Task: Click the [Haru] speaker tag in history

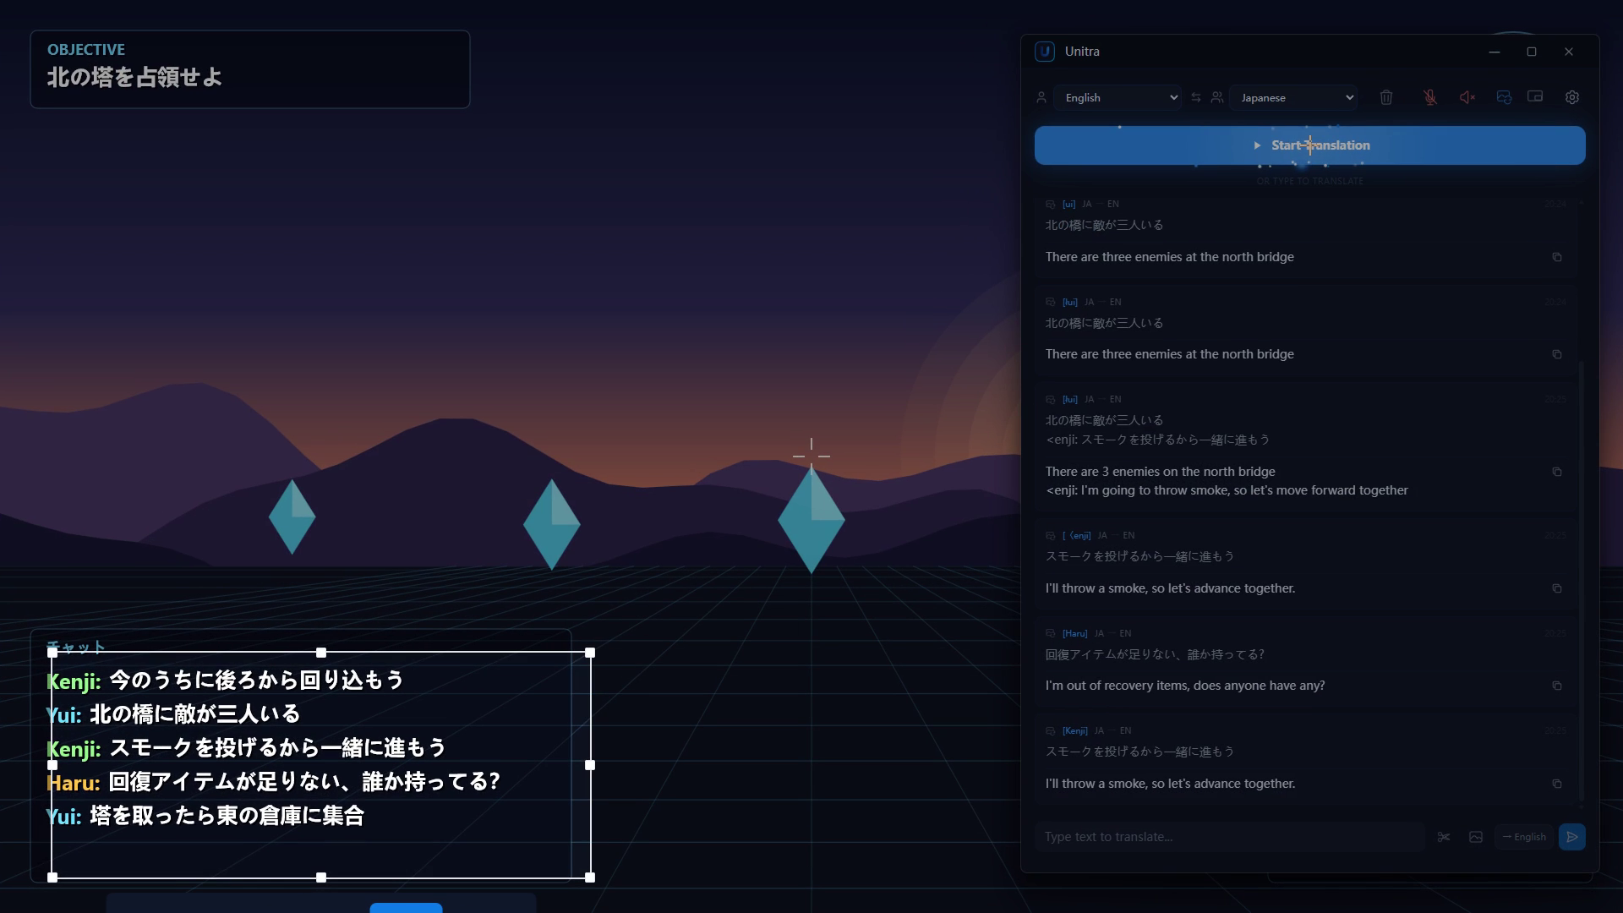Action: pos(1074,633)
